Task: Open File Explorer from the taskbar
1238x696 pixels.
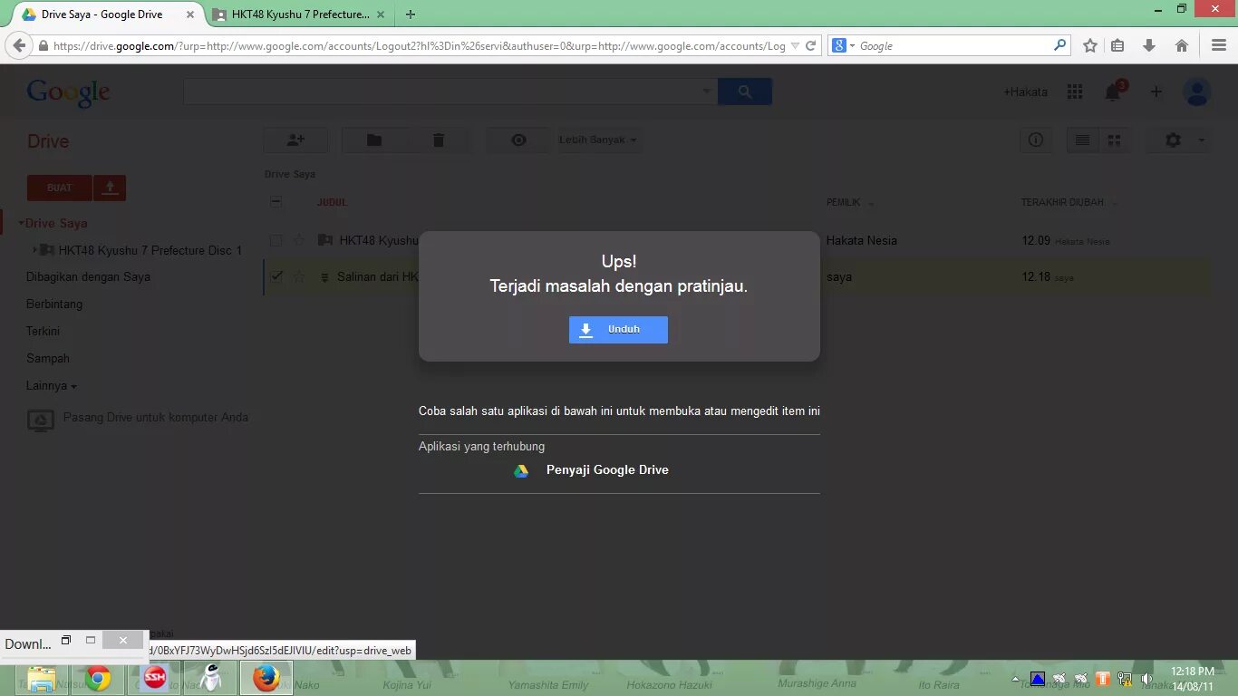Action: point(42,678)
